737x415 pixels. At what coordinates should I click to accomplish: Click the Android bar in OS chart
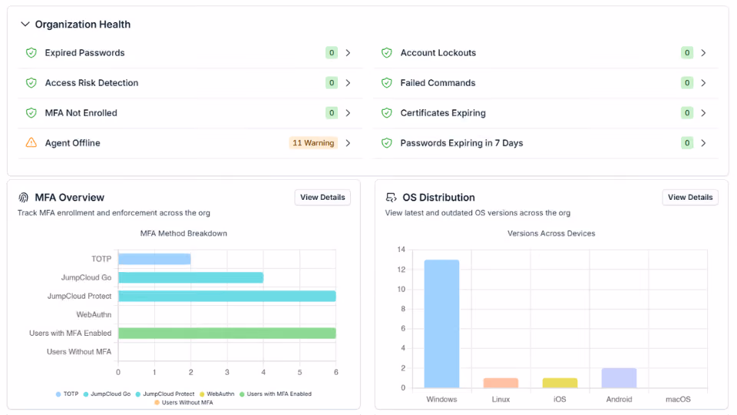click(619, 378)
